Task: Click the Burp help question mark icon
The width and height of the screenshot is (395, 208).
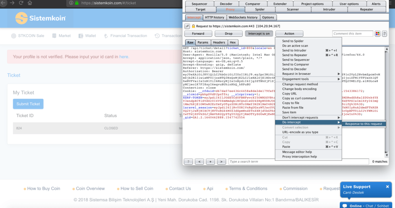Action: pos(384,34)
